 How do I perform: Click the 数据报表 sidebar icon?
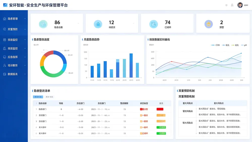5,74
